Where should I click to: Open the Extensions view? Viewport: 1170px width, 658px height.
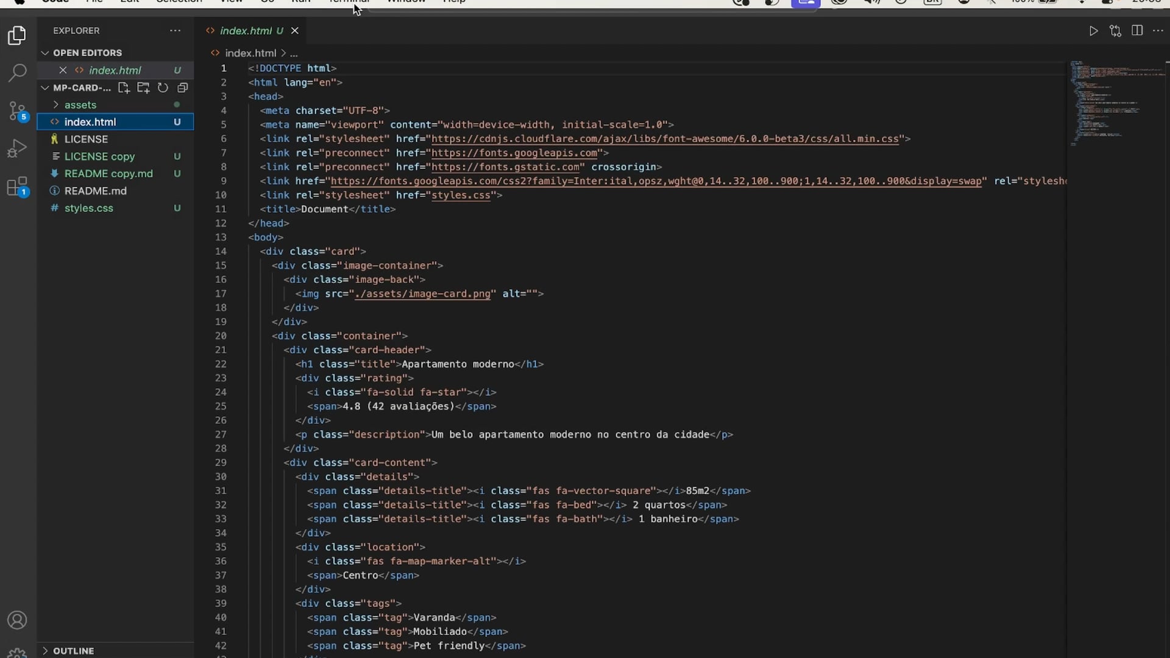pyautogui.click(x=17, y=186)
